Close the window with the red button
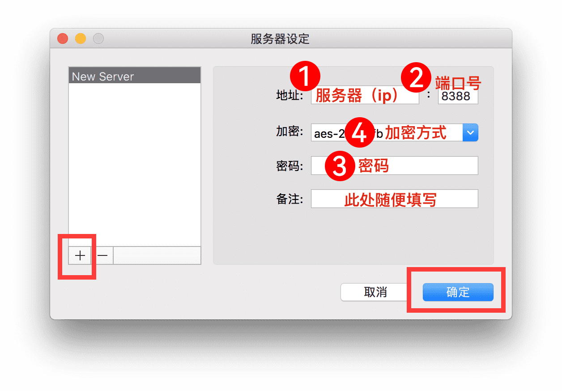This screenshot has height=391, width=562. 63,38
